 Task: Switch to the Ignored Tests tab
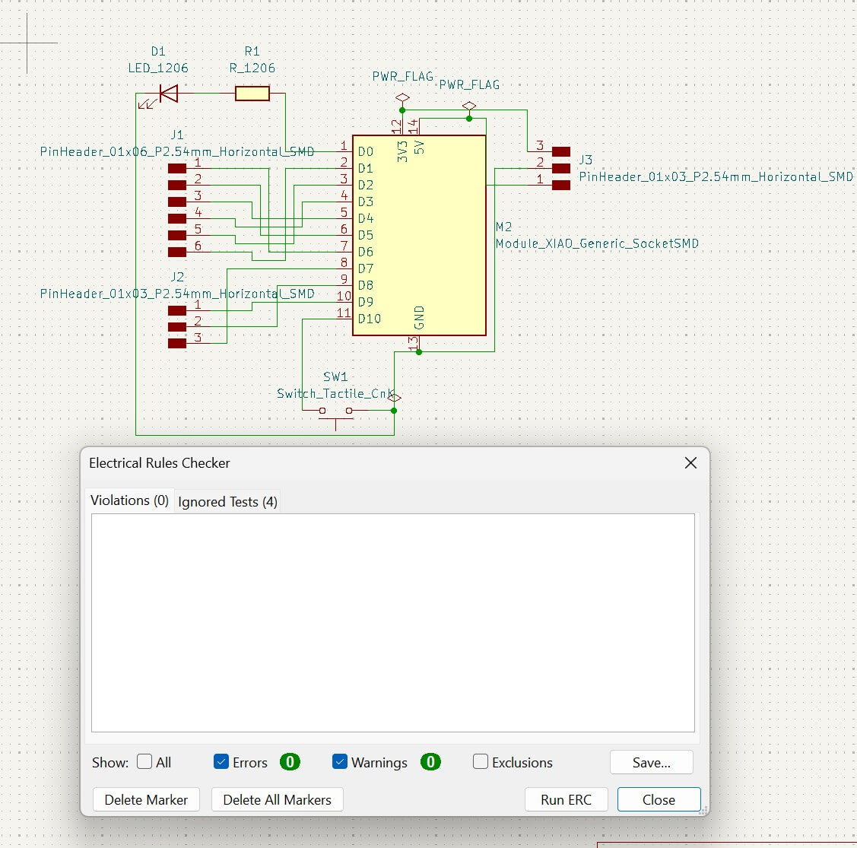[x=227, y=501]
